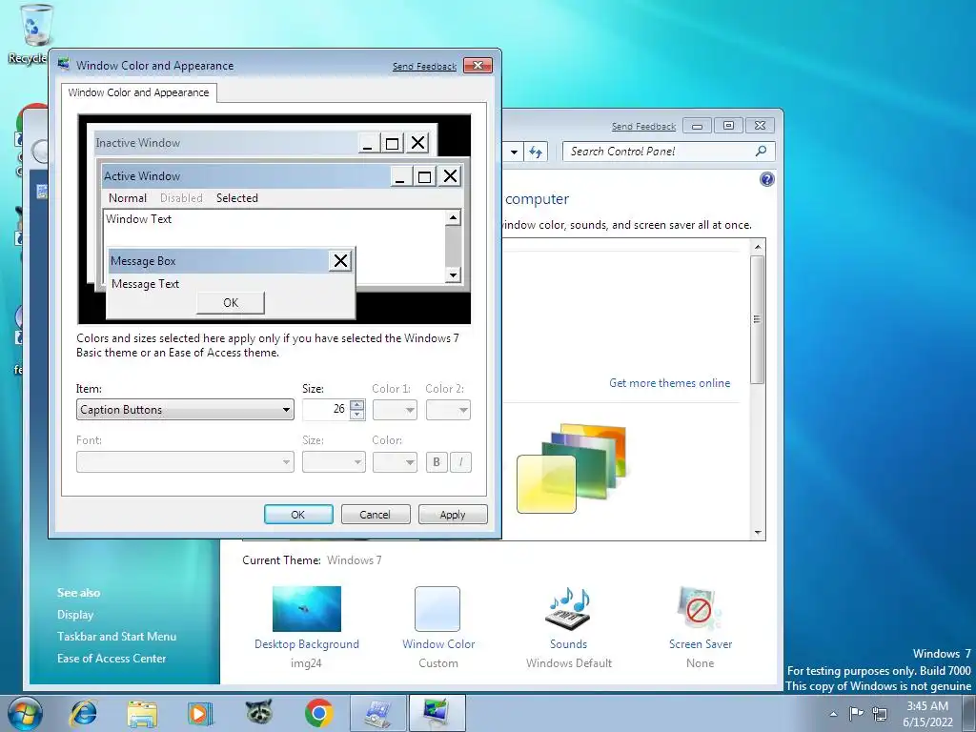Image resolution: width=976 pixels, height=732 pixels.
Task: Open the Font name dropdown
Action: (x=185, y=462)
